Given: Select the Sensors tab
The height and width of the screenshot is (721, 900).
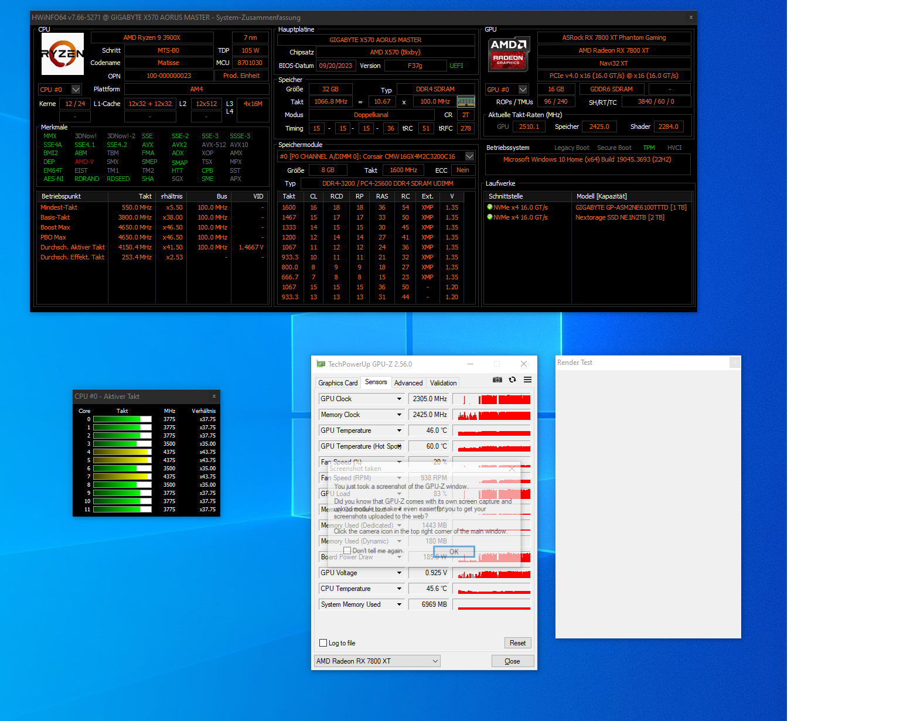Looking at the screenshot, I should (x=376, y=382).
